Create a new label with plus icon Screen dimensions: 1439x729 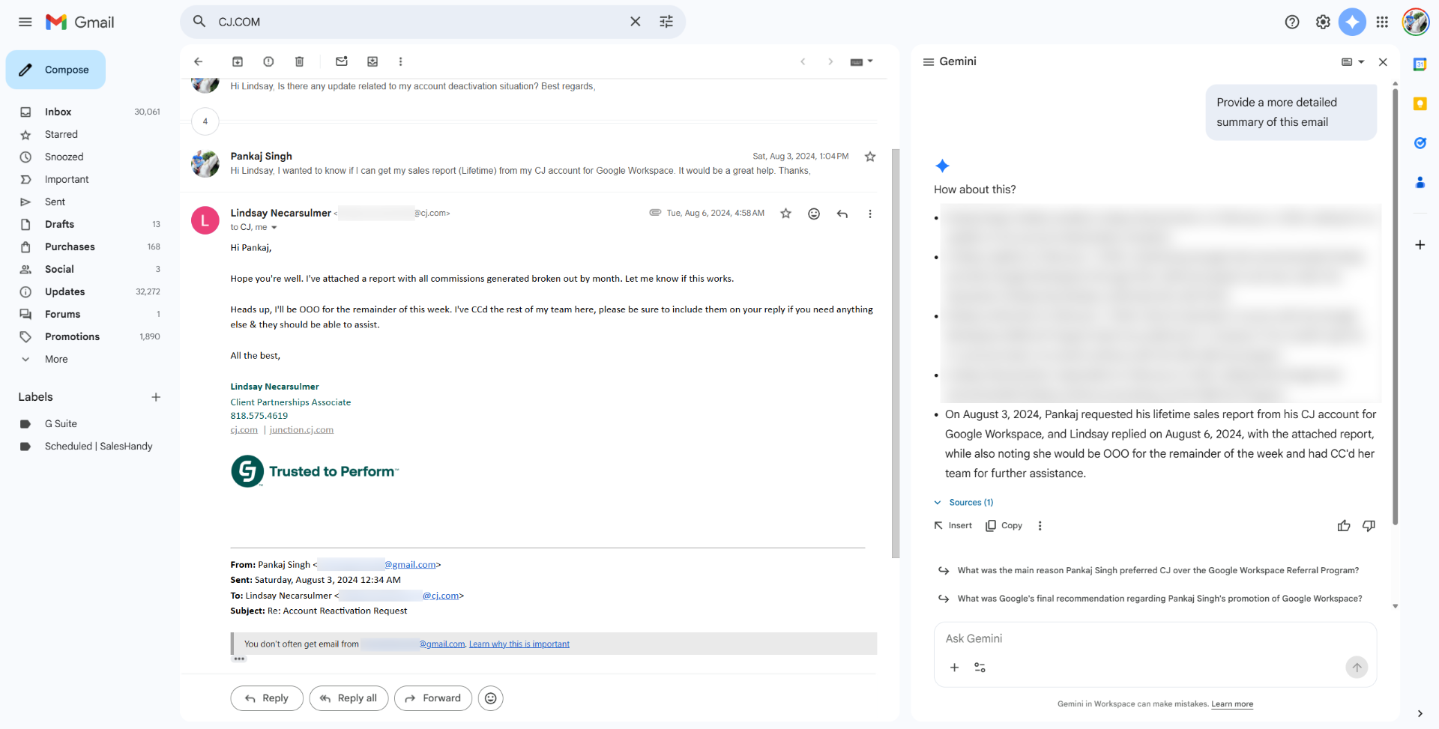(156, 397)
